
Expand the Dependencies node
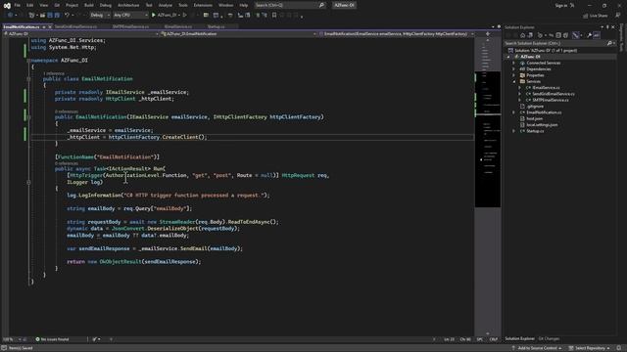pyautogui.click(x=513, y=69)
